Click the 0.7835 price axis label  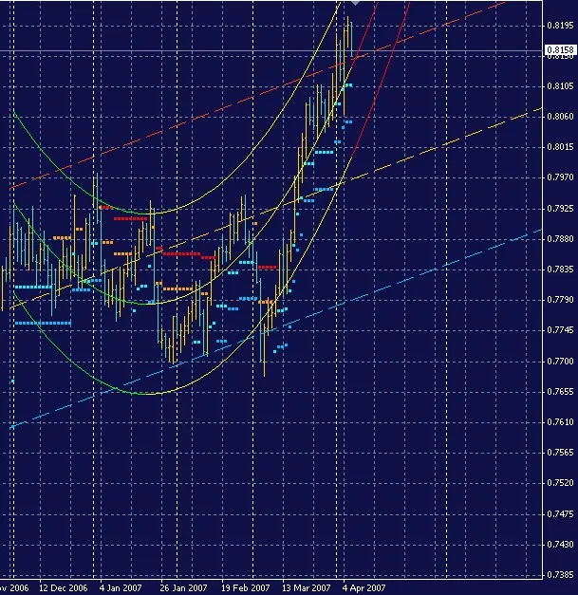(x=560, y=270)
